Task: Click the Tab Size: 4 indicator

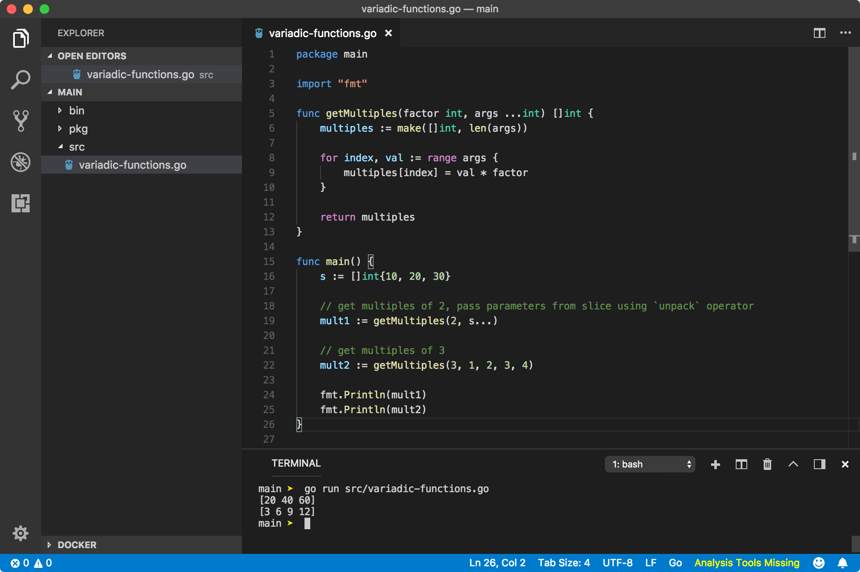Action: pos(564,563)
